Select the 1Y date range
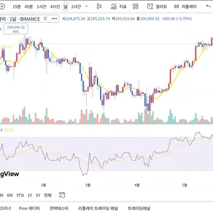Screen dimensions: 213x213 click(30, 195)
